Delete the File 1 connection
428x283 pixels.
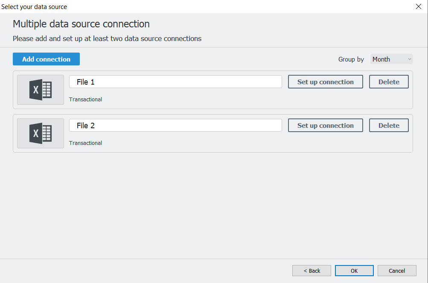pos(389,82)
